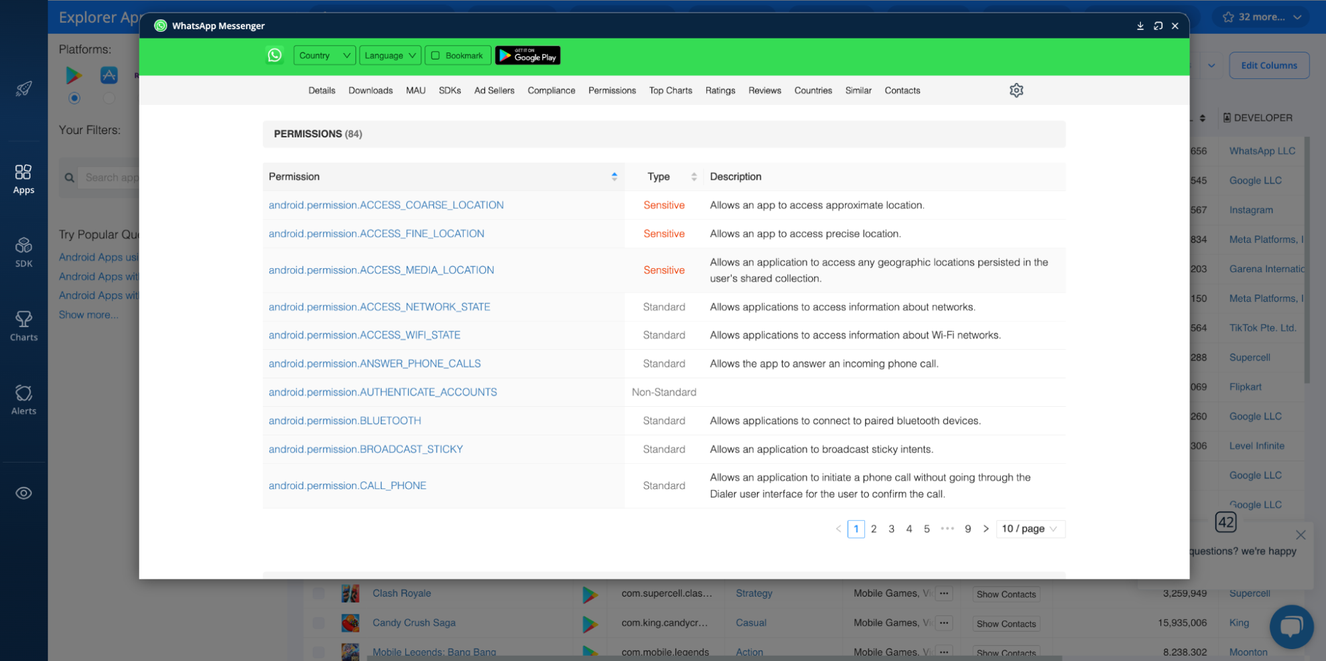
Task: Click the Google Play icon in Candy Crush row
Action: [x=590, y=624]
